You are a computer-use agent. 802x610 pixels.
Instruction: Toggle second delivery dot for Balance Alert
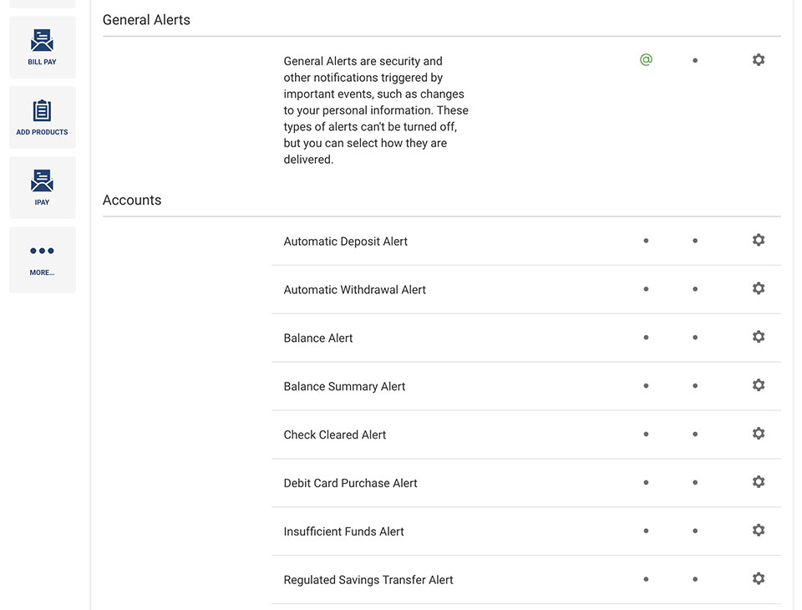point(695,338)
